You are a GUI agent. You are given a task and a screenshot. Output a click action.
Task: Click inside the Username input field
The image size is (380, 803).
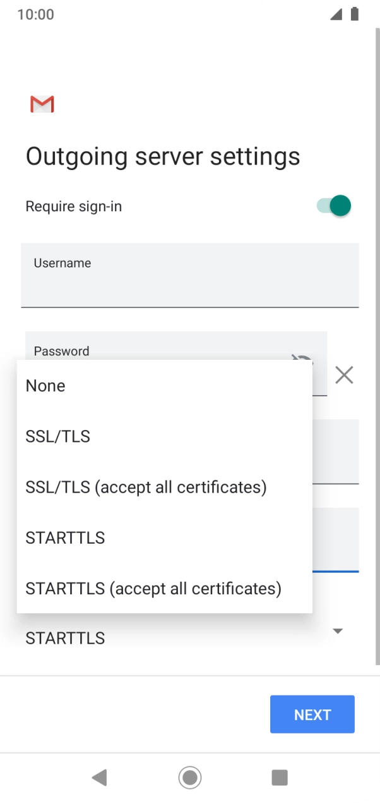tap(189, 275)
